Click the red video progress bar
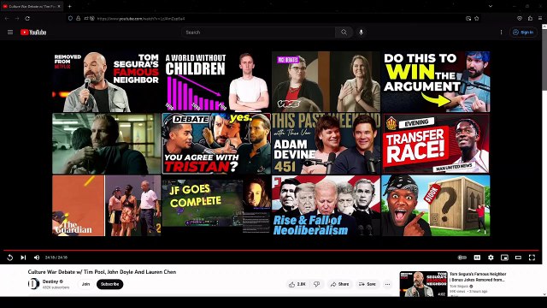Screen dimensions: 547x308 pyautogui.click(x=271, y=250)
